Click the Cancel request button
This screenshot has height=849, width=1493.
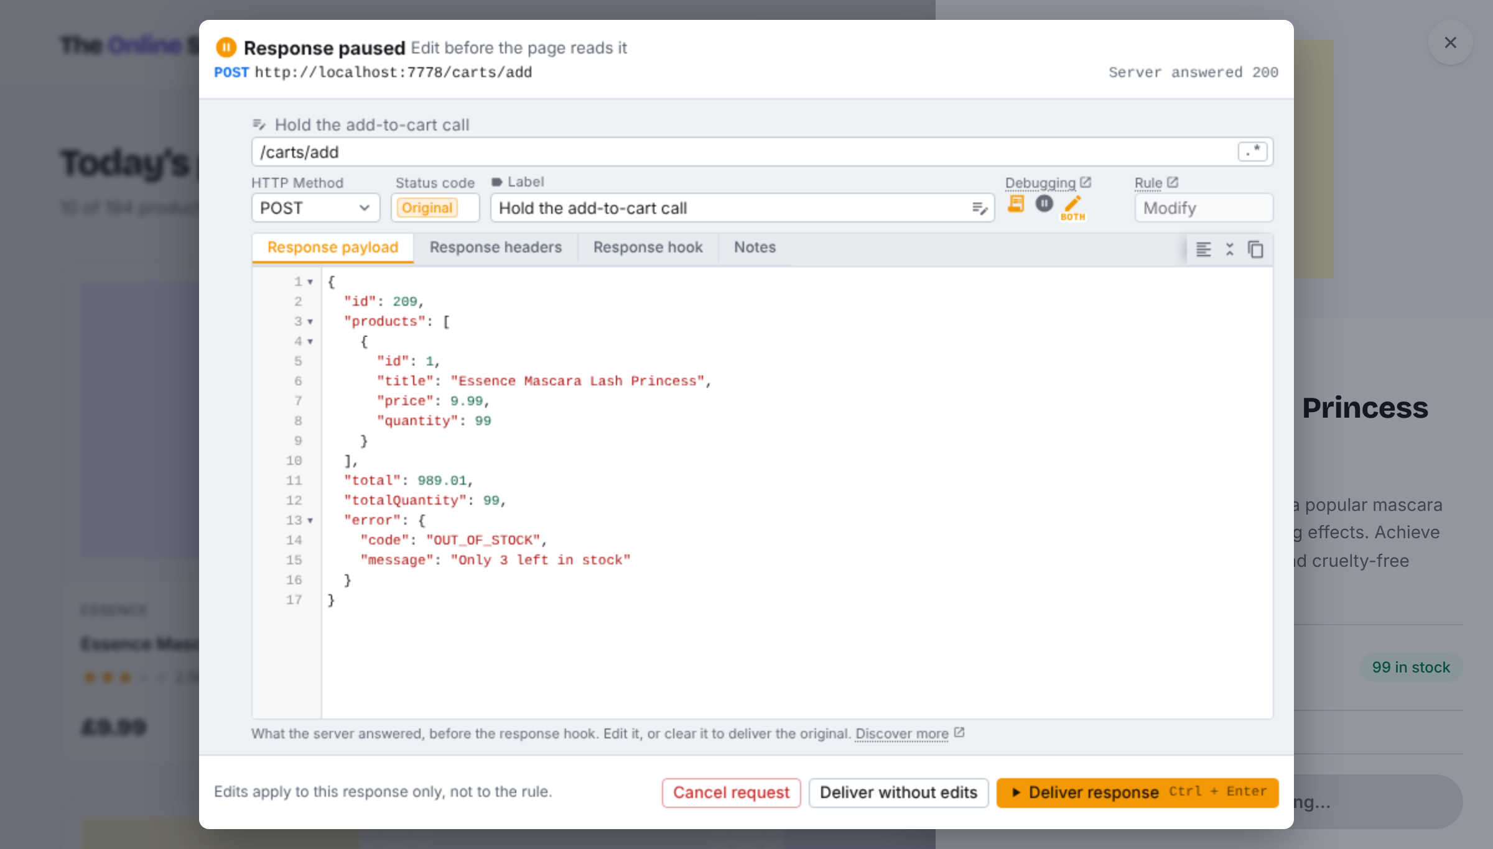point(732,792)
